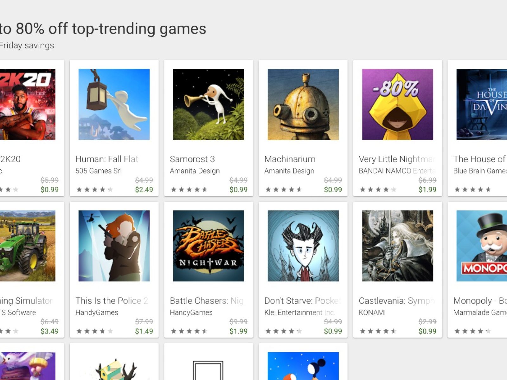The height and width of the screenshot is (380, 507).
Task: Open the Human: Fall Flat game icon
Action: click(114, 104)
